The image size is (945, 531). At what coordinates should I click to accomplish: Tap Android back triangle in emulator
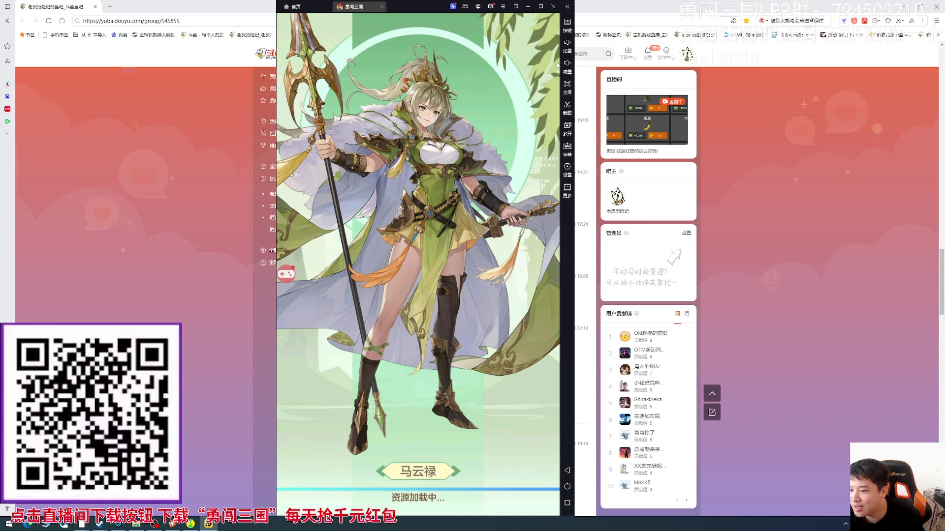(x=567, y=470)
